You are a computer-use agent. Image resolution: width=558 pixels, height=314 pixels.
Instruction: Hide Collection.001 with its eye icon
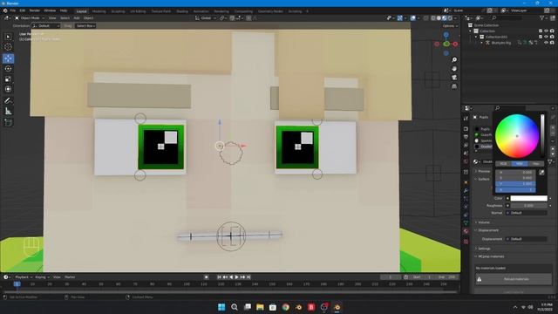click(x=547, y=37)
